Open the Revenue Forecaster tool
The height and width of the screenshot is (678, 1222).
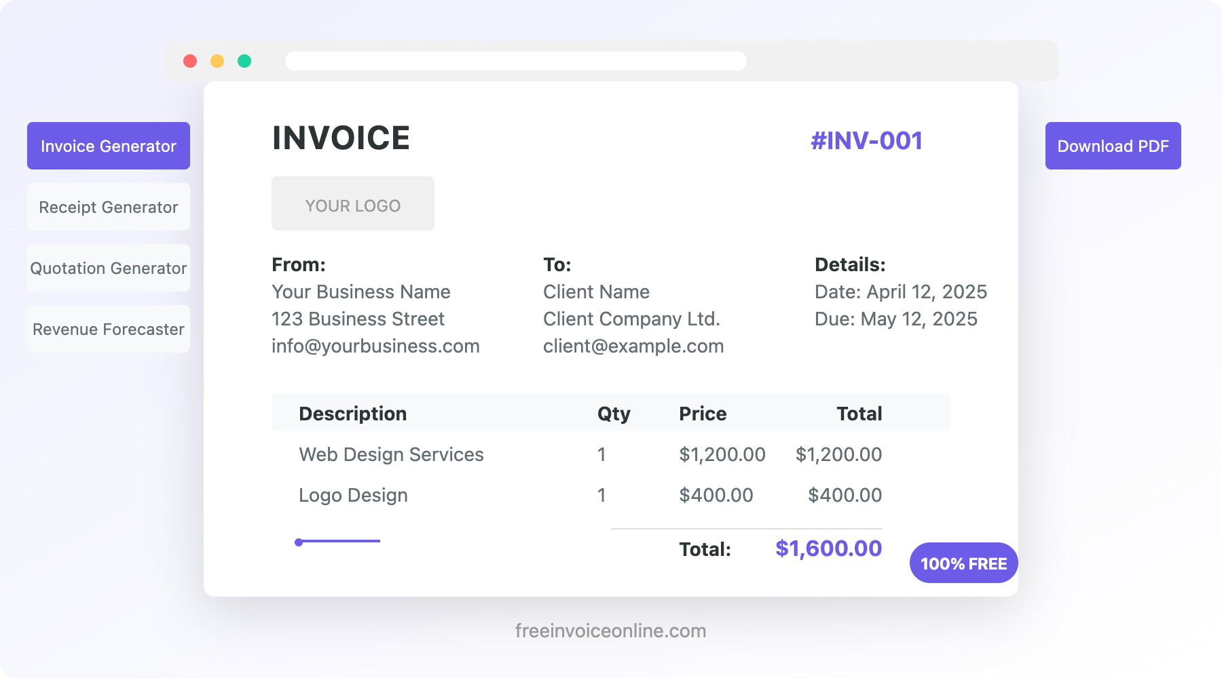(109, 329)
